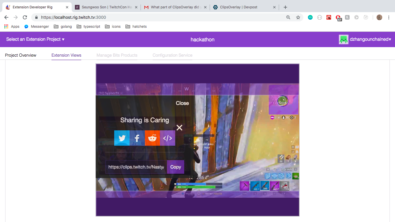Click the teal m extension icon

[x=310, y=17]
